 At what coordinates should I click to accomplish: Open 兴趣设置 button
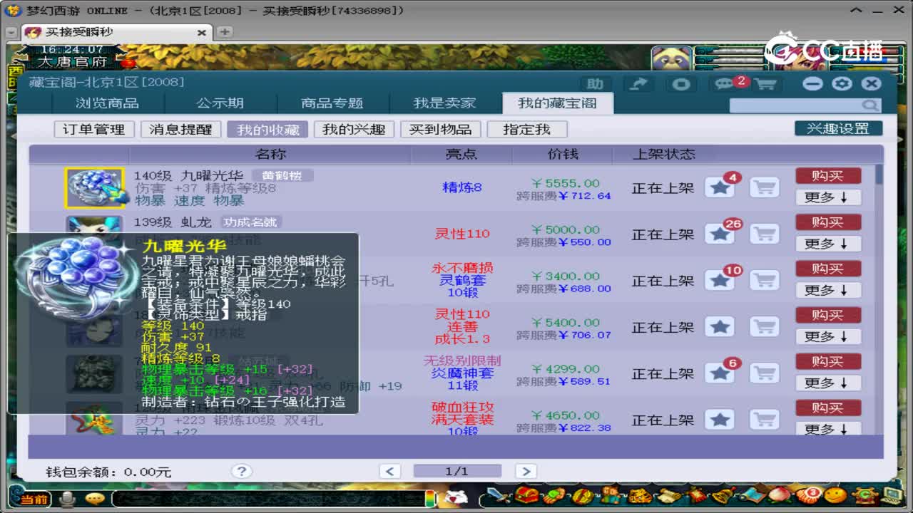tap(838, 128)
